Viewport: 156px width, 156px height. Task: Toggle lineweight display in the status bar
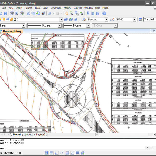click(x=78, y=153)
